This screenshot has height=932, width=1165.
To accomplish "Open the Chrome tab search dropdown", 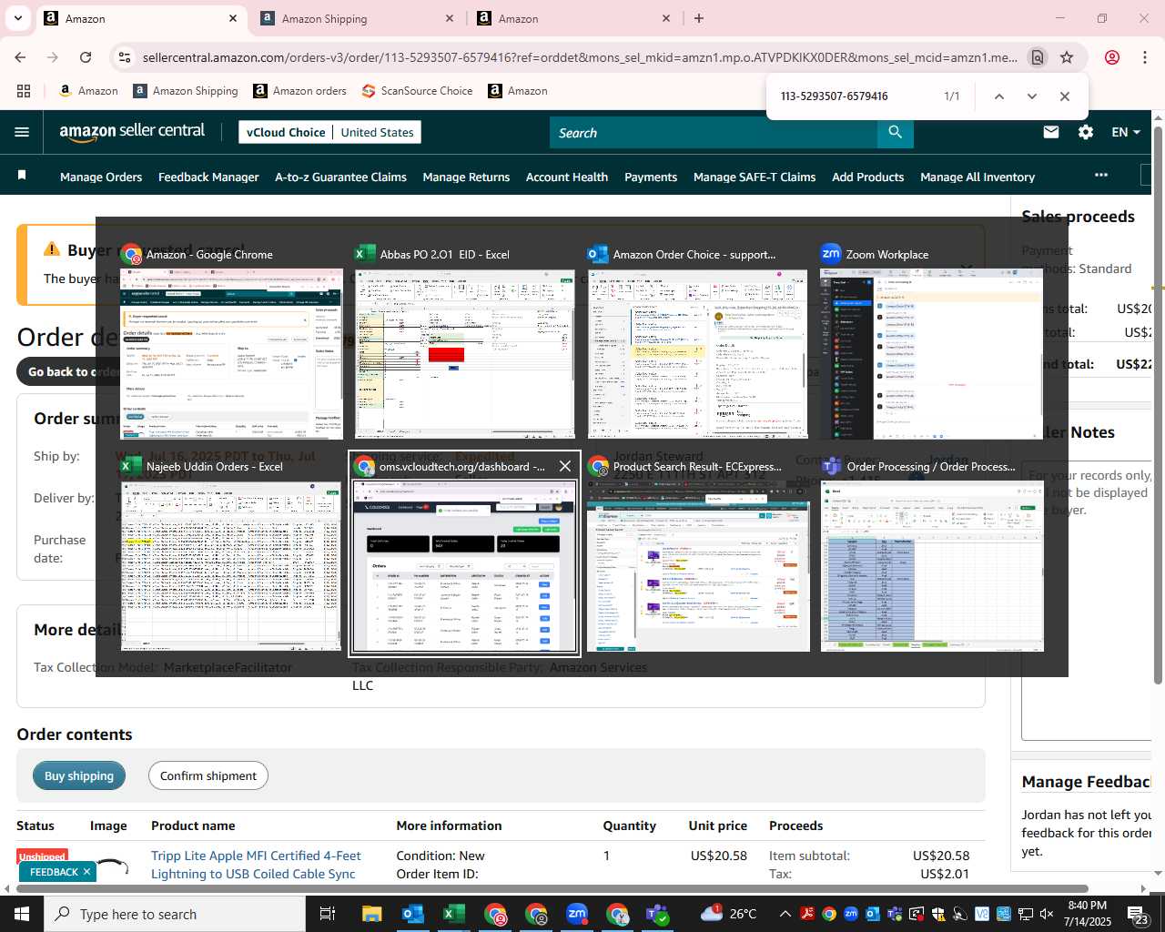I will pyautogui.click(x=17, y=18).
